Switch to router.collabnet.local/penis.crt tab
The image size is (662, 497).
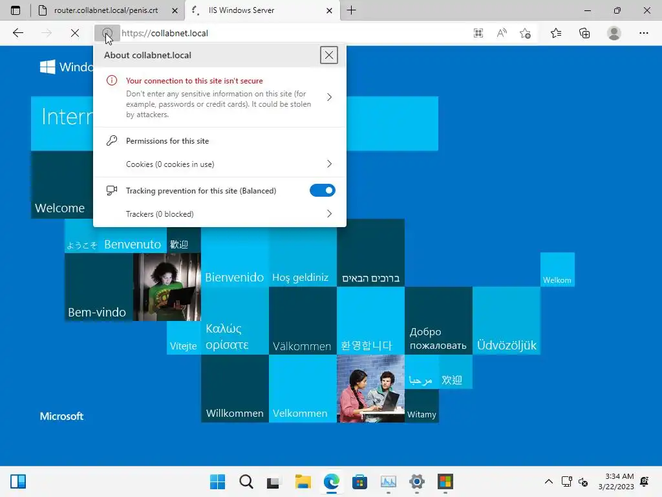tap(106, 10)
